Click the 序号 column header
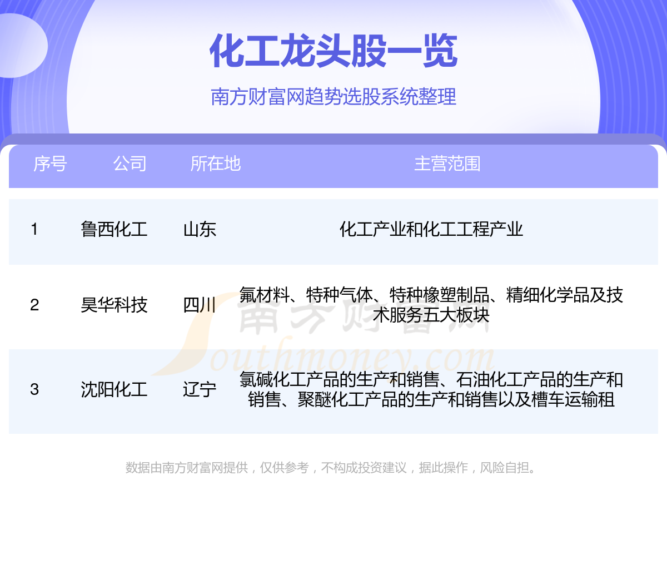 click(x=50, y=164)
